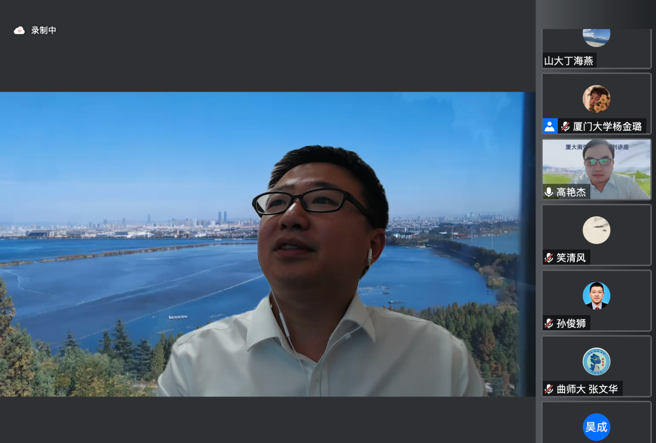Click the cloud recording icon
Image resolution: width=656 pixels, height=443 pixels.
pyautogui.click(x=19, y=31)
